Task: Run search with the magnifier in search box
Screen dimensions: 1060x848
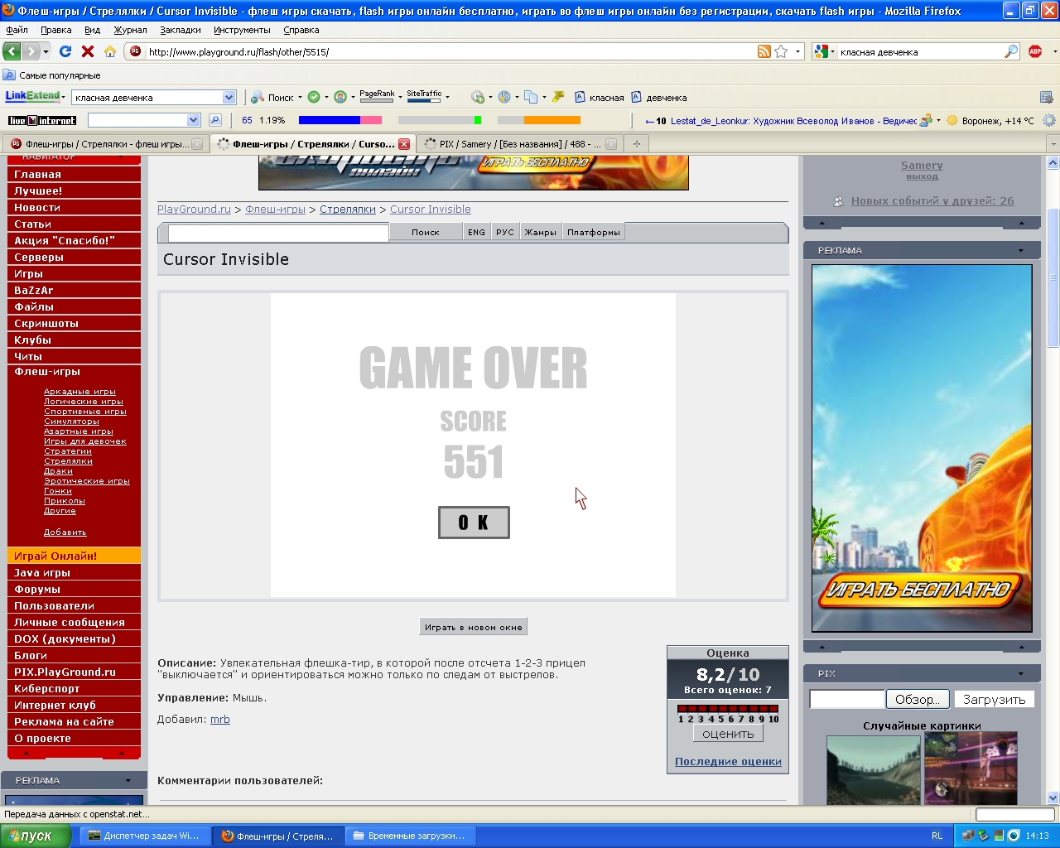Action: [x=1011, y=51]
